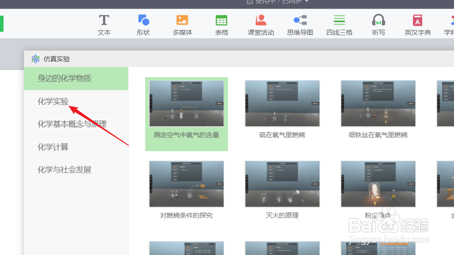Open the 灭火的原理 experiment thumbnail

click(x=282, y=184)
